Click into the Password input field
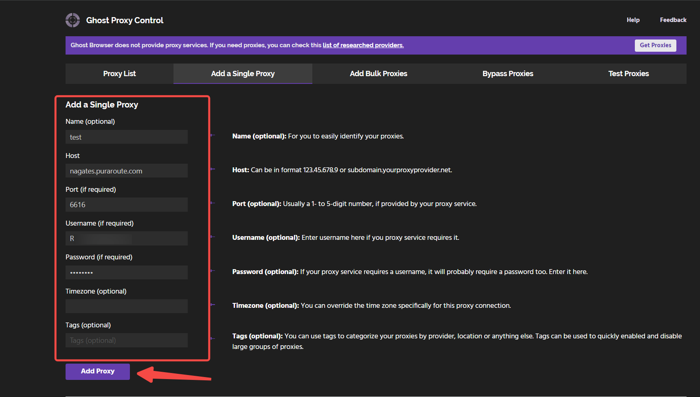The image size is (700, 397). coord(127,272)
